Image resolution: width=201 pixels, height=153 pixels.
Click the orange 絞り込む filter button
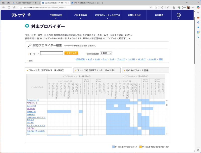[71, 53]
